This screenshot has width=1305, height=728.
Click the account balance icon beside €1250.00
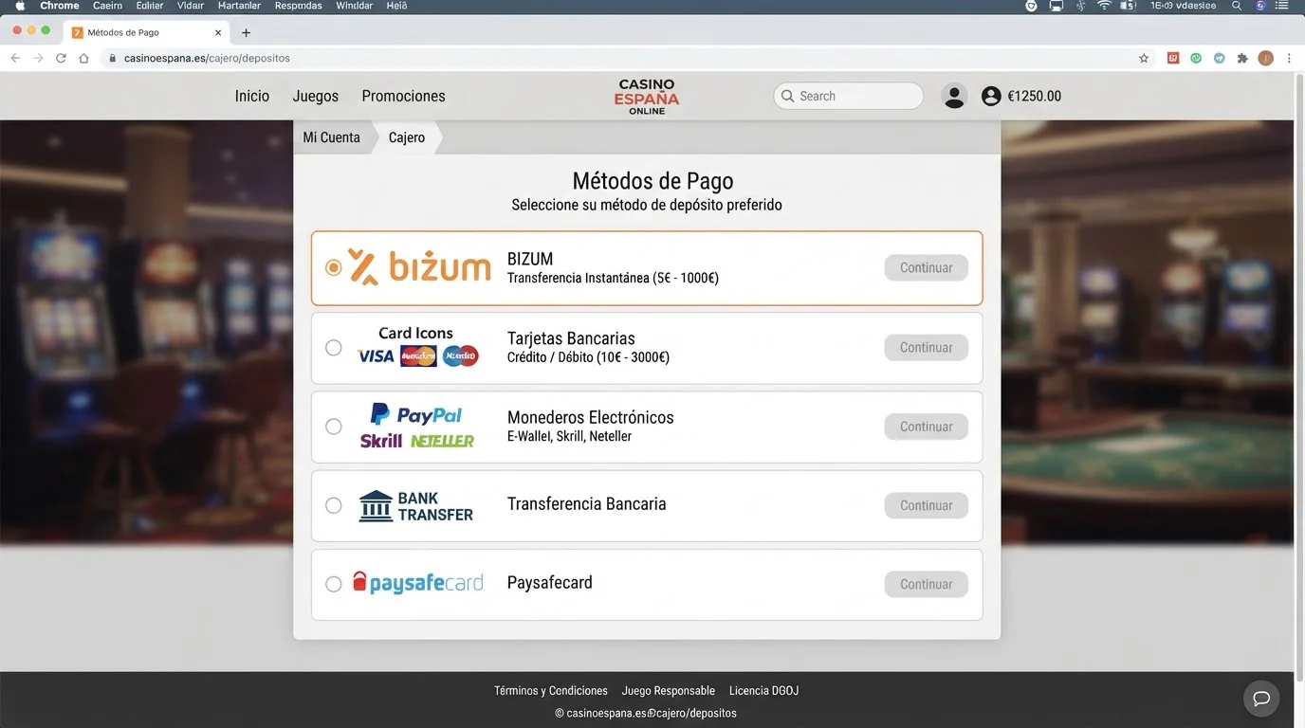click(991, 96)
